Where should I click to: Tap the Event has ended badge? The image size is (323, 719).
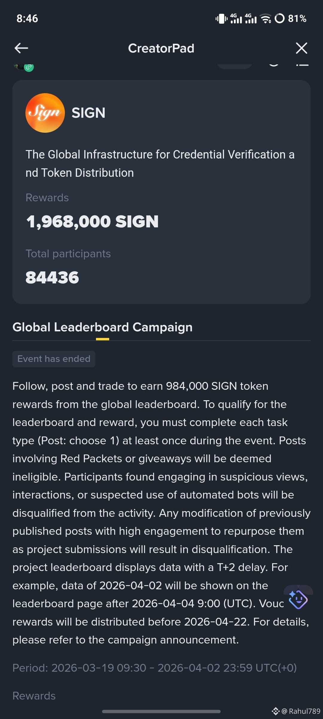(54, 359)
